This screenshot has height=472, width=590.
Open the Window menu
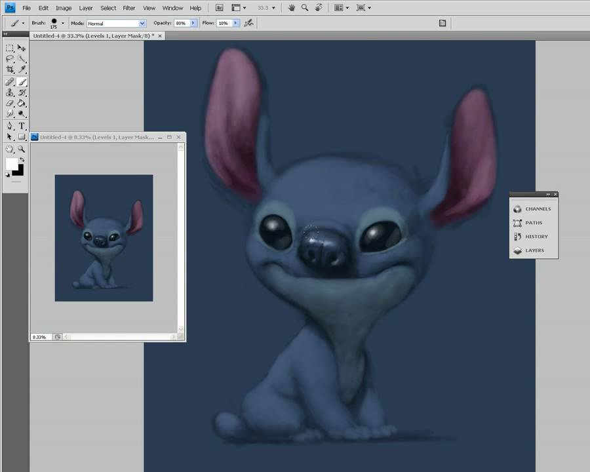(x=172, y=8)
